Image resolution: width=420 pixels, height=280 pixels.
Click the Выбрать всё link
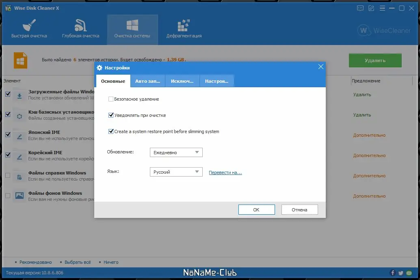tap(78, 262)
